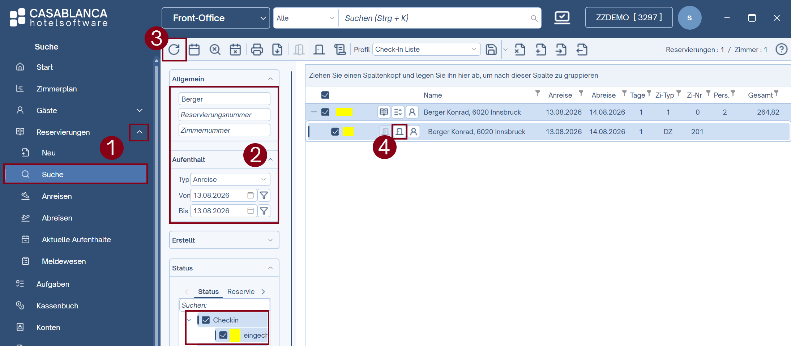
Task: Open Zimmerplan from the sidebar
Action: pyautogui.click(x=57, y=89)
